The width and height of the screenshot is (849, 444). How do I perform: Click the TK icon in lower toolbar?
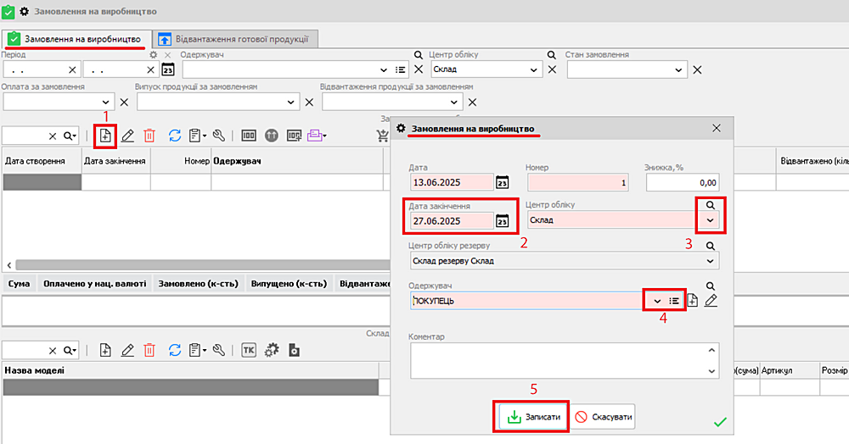pyautogui.click(x=249, y=349)
